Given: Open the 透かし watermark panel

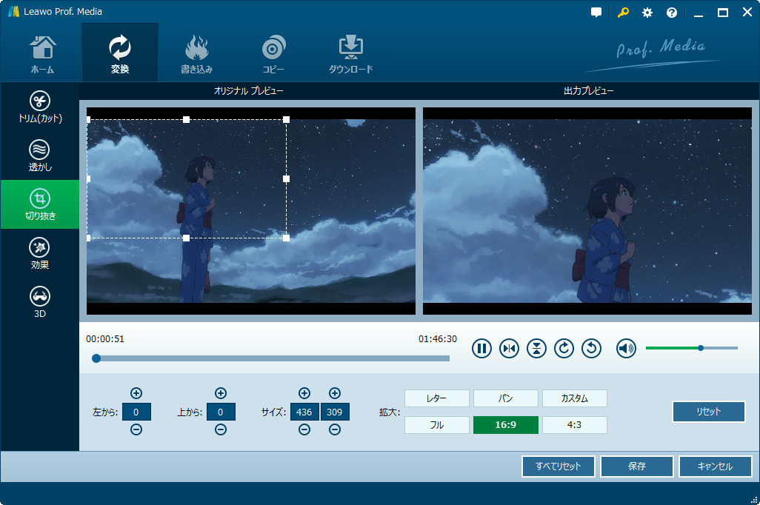Looking at the screenshot, I should pos(40,155).
